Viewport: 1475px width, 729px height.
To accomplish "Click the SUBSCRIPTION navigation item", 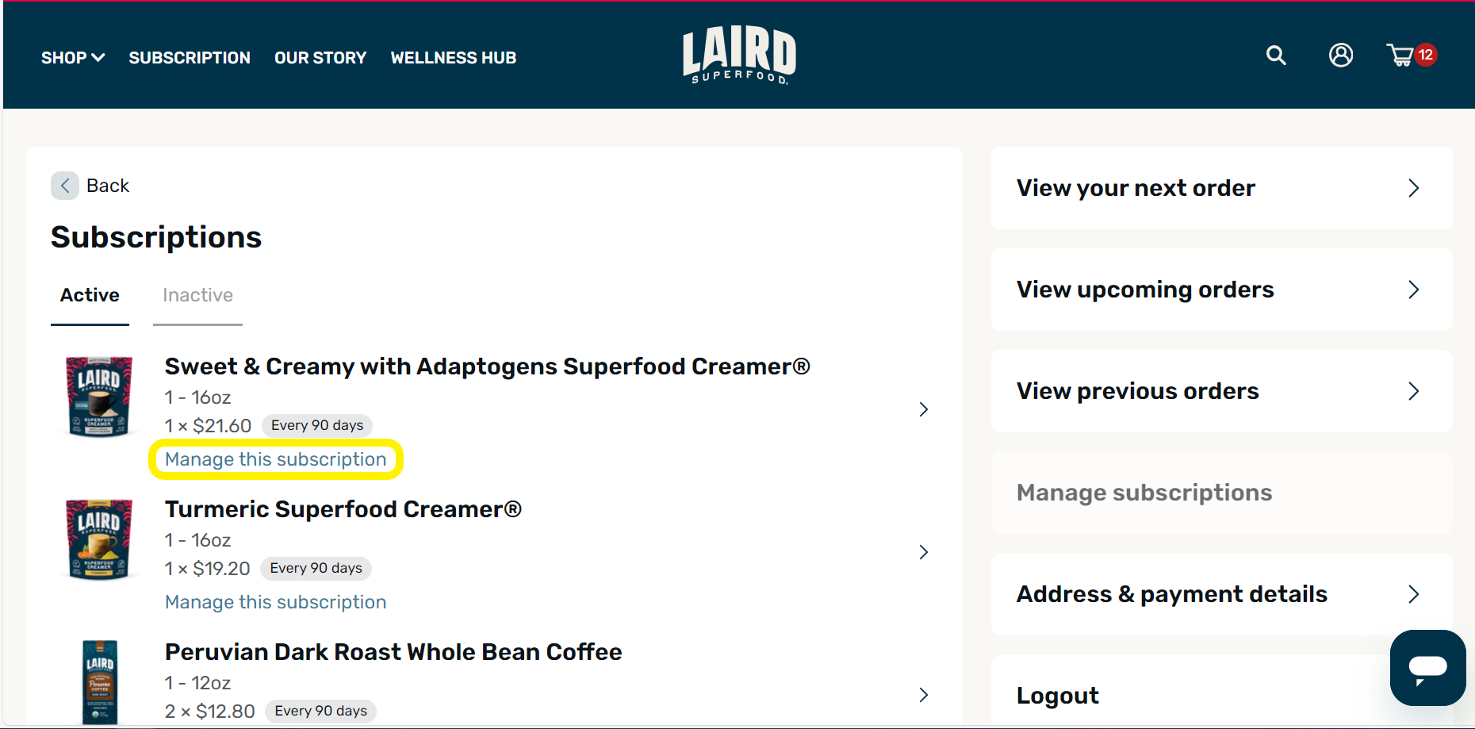I will 190,57.
